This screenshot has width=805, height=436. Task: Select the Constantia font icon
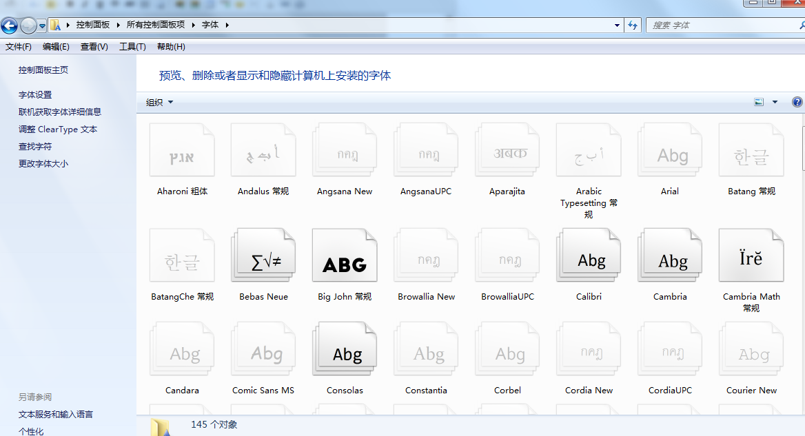[x=426, y=349]
